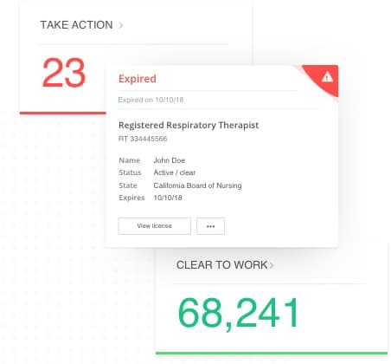Viewport: 391px width, 364px height.
Task: Expand the CLEAR TO WORK chevron arrow
Action: coord(272,265)
